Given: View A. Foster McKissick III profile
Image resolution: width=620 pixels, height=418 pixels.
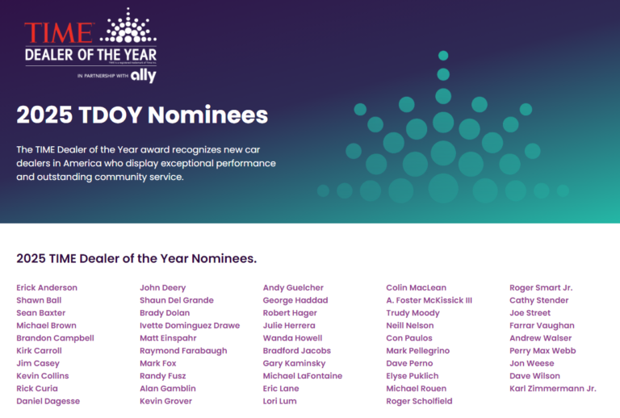Looking at the screenshot, I should coord(429,300).
